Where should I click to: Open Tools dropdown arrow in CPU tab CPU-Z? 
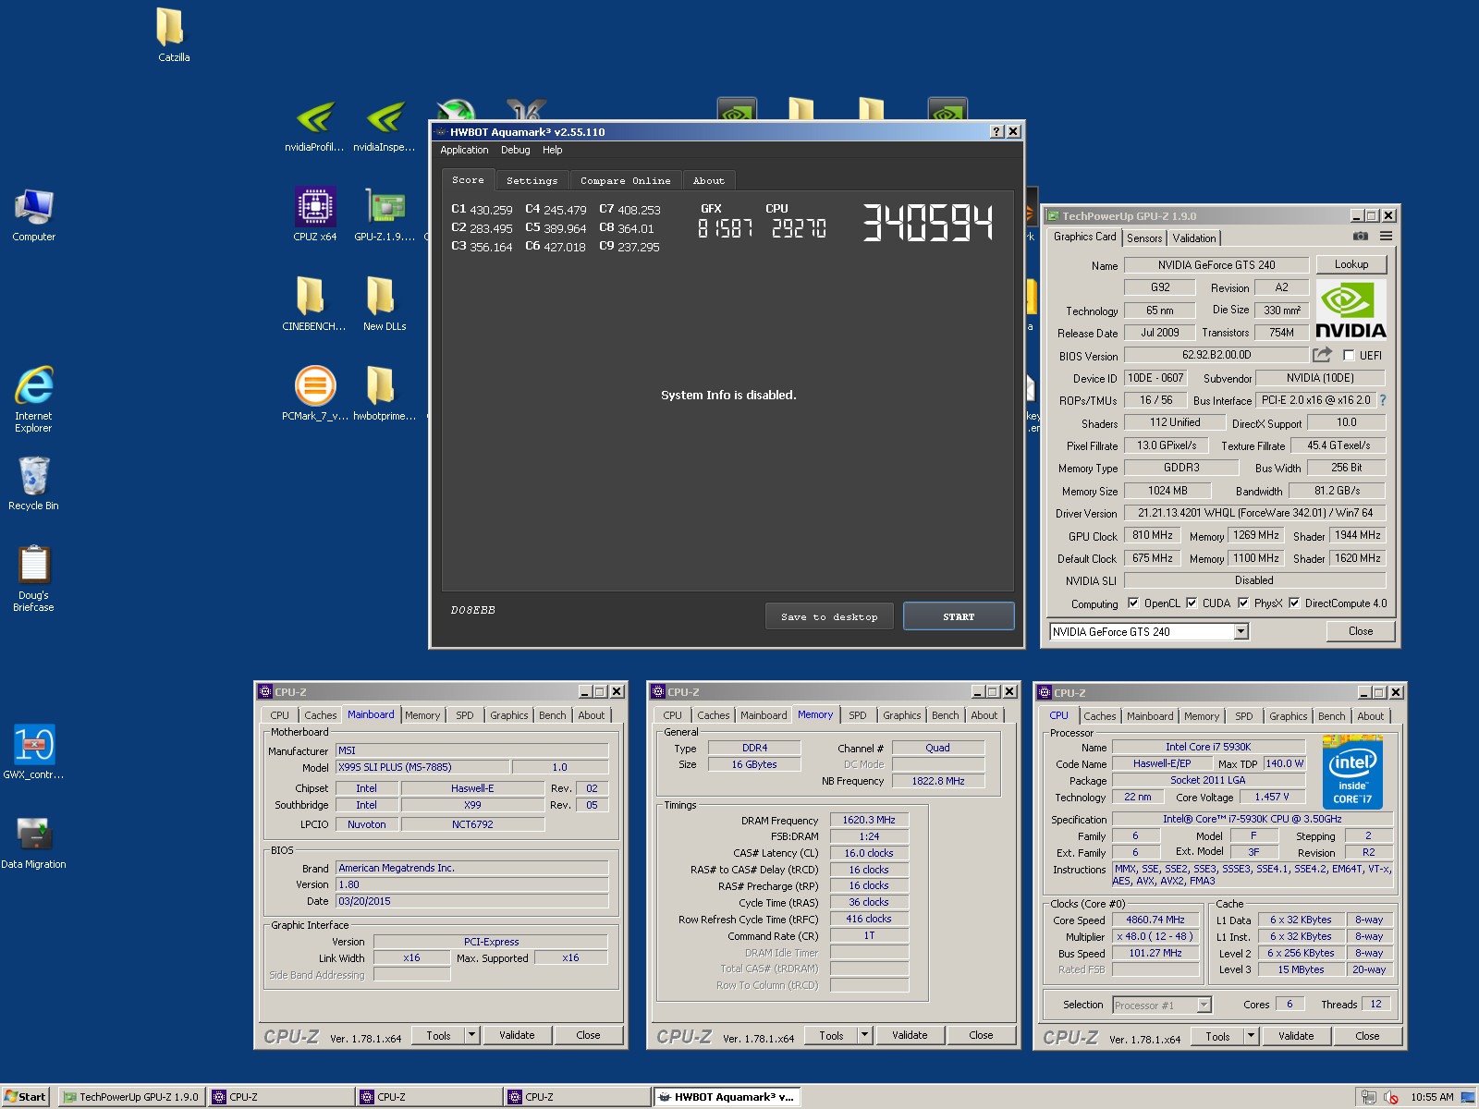pos(1251,1036)
